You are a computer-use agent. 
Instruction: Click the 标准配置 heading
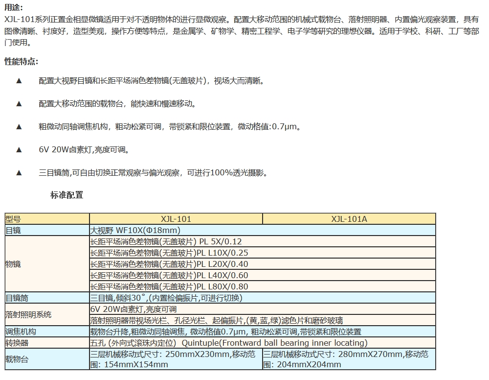tap(67, 195)
